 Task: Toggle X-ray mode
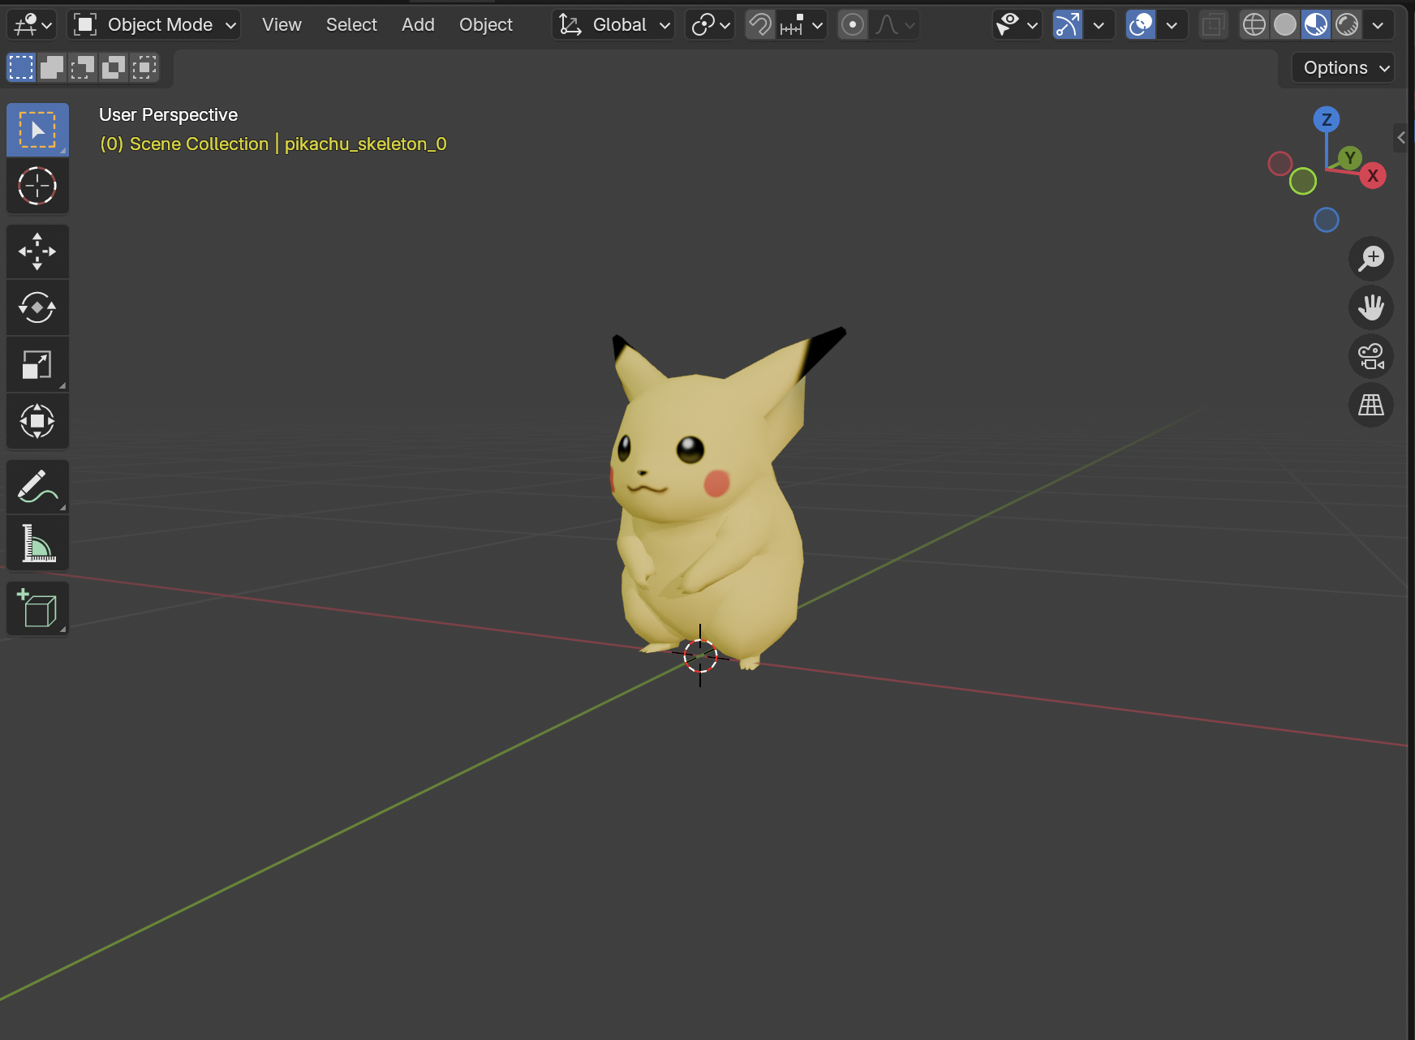click(1213, 25)
